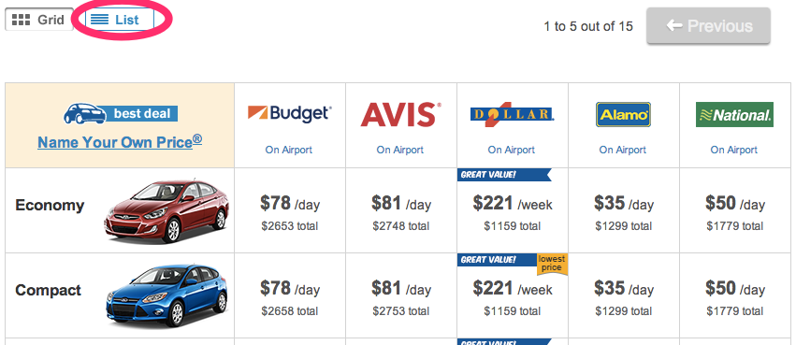Click the National logo

tap(734, 115)
